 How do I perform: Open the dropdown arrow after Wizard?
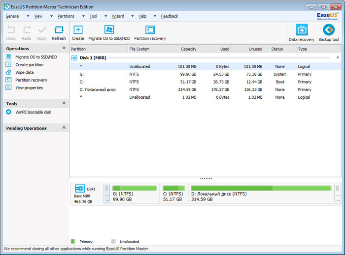pyautogui.click(x=133, y=16)
